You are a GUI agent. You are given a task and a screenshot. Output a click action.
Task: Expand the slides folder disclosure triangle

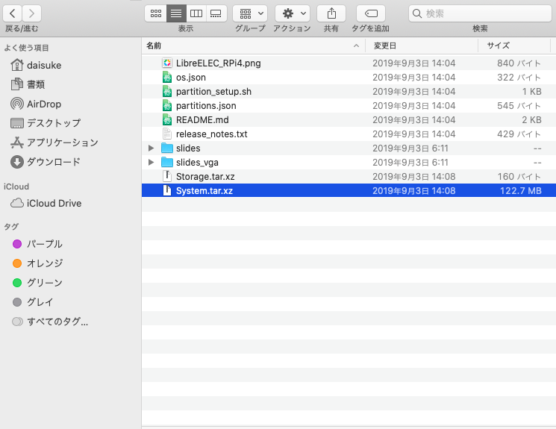coord(151,148)
